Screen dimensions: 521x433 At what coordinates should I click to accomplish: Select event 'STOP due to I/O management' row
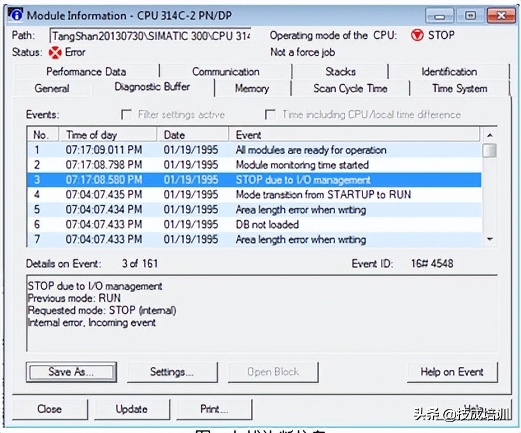click(x=255, y=180)
